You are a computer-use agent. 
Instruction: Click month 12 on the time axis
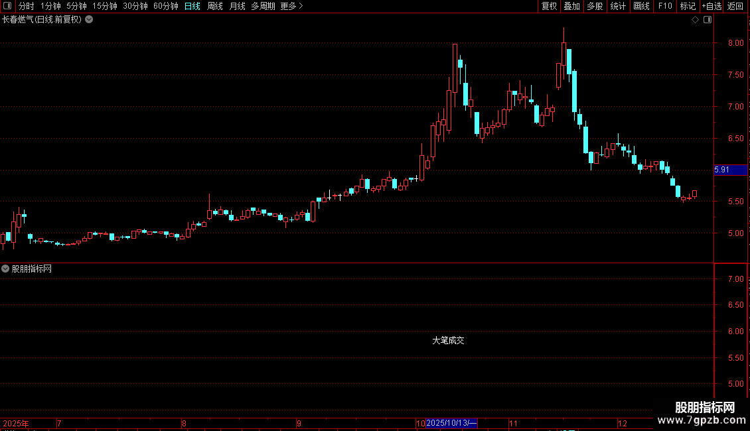[x=623, y=423]
